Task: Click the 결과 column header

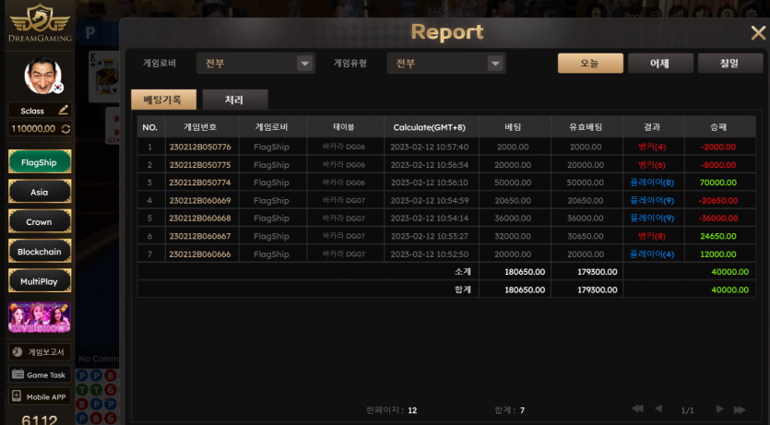Action: 652,127
